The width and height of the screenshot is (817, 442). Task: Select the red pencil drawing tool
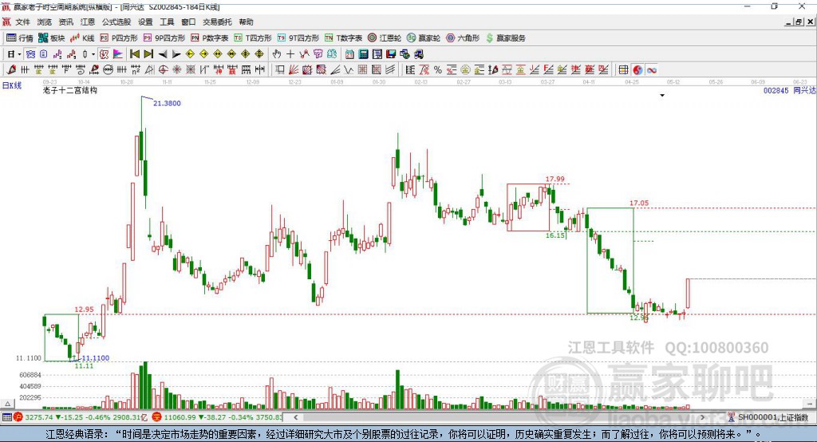tap(11, 70)
